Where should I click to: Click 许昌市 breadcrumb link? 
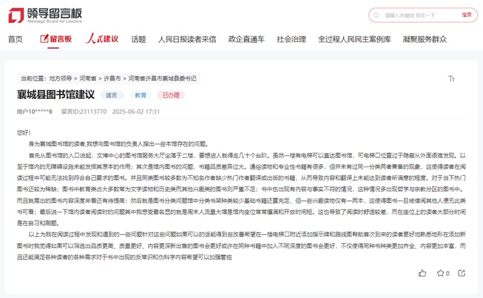[x=112, y=78]
